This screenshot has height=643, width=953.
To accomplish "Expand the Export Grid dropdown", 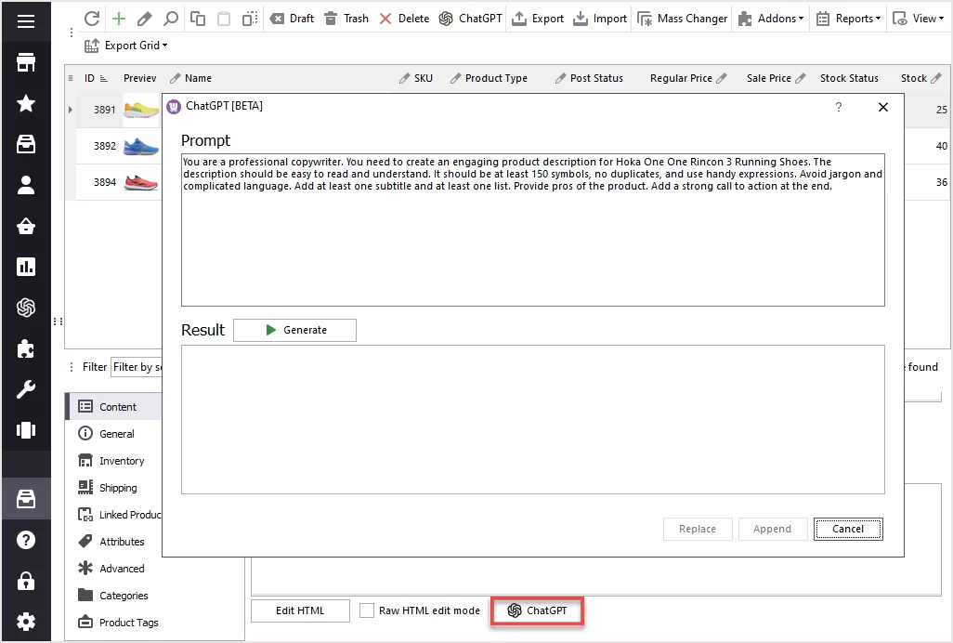I will pos(126,46).
